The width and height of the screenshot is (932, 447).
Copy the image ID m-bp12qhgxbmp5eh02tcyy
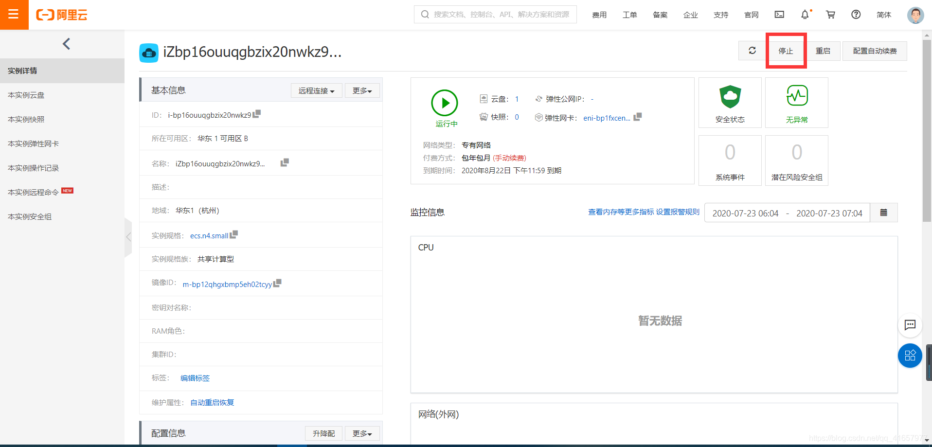pyautogui.click(x=278, y=283)
